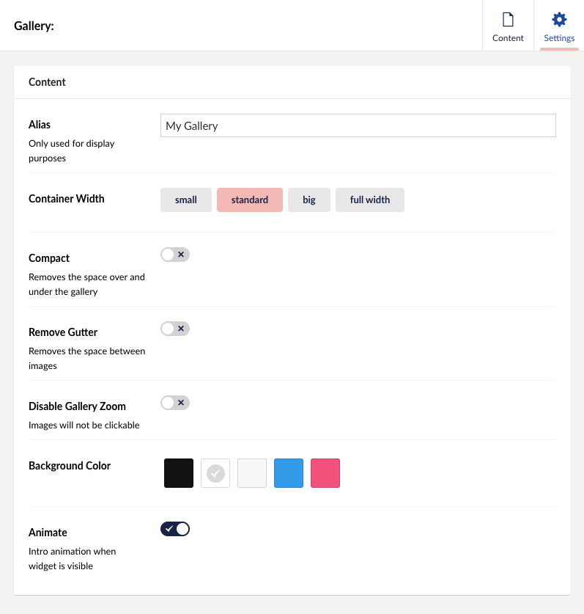Pick the black background color swatch
This screenshot has height=614, width=584.
pos(179,473)
